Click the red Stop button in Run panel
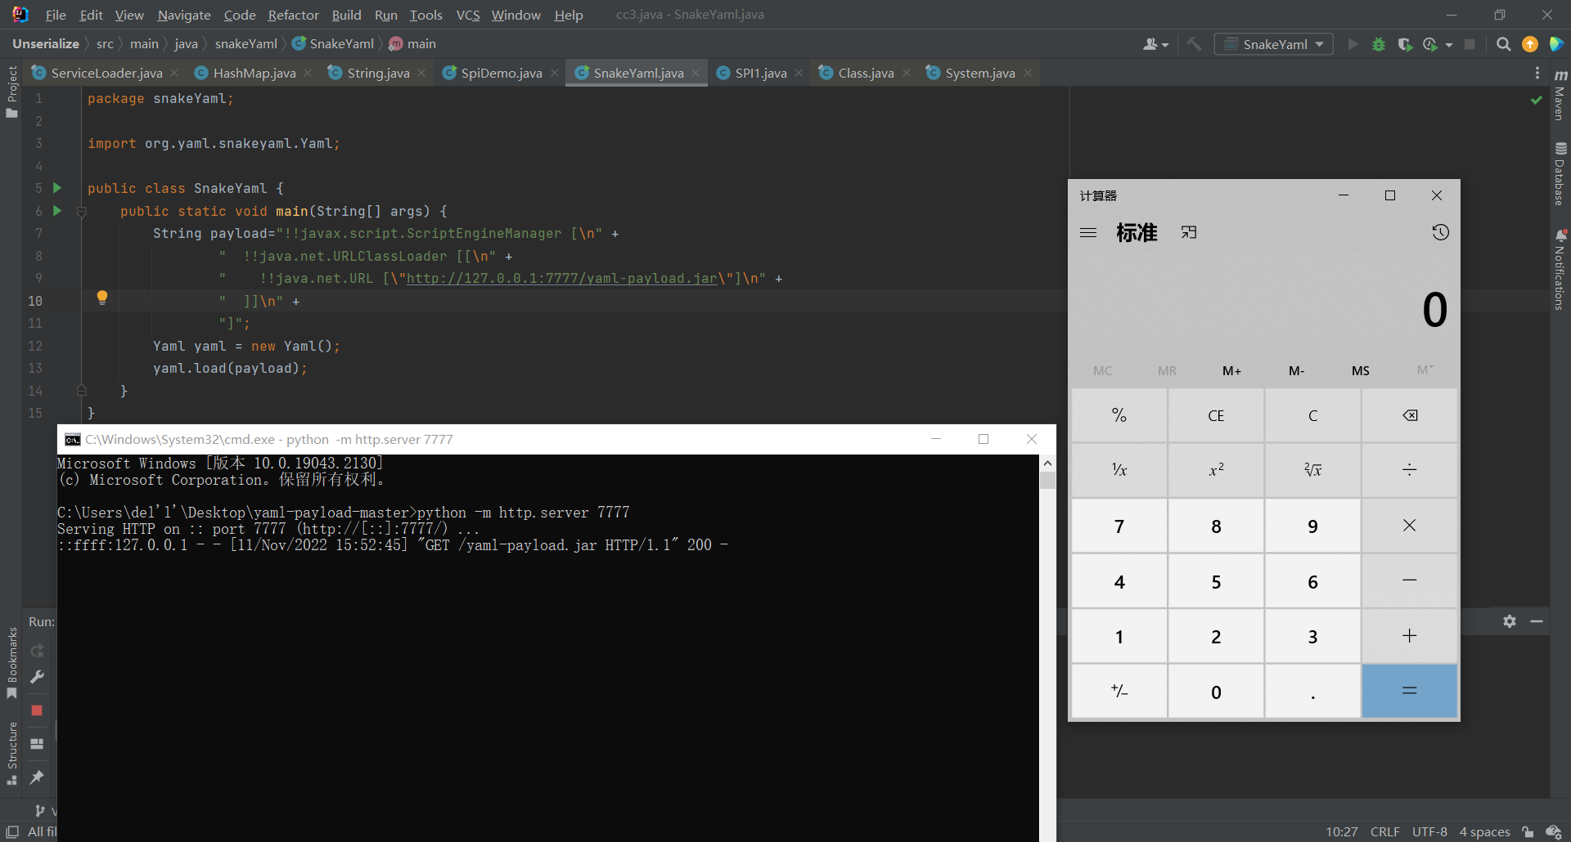 click(37, 710)
